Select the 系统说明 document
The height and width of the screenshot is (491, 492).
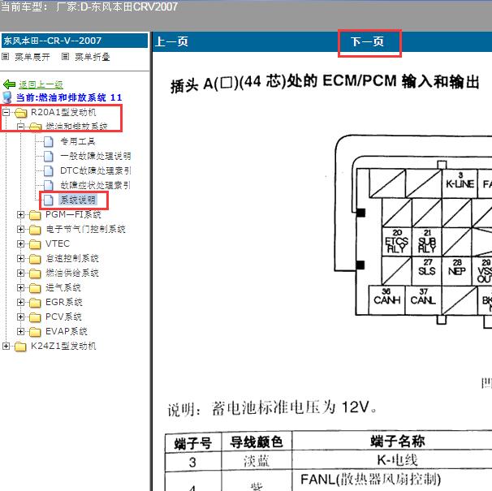point(77,200)
